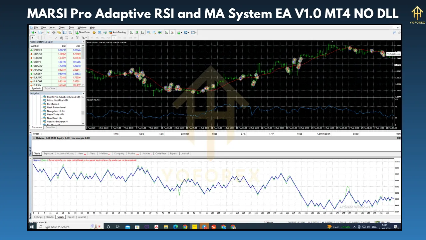Open Microsoft Edge from the taskbar
The width and height of the screenshot is (426, 240).
tap(175, 227)
